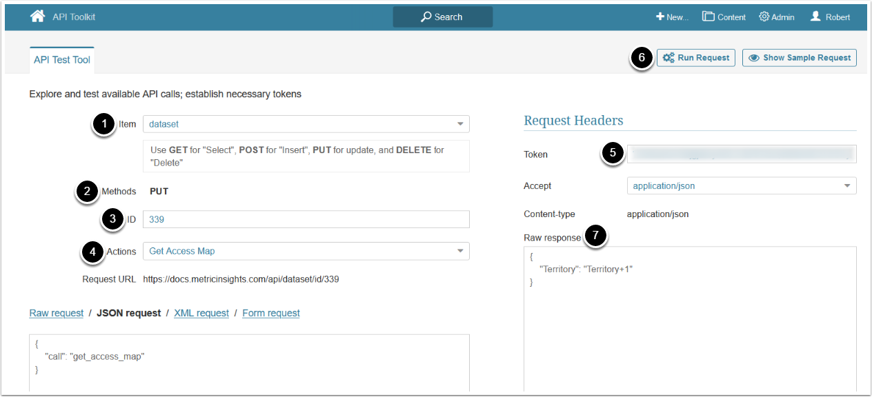The image size is (872, 397).
Task: Click the magnifier icon in Search
Action: 426,17
